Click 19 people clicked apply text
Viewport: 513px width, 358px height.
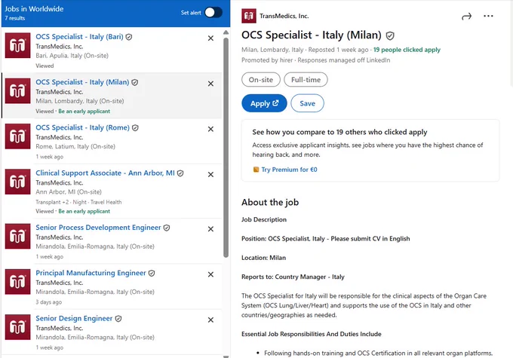click(x=407, y=50)
